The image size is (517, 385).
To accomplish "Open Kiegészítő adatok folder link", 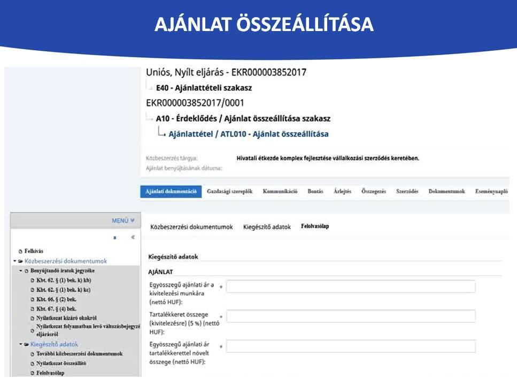I will point(54,344).
